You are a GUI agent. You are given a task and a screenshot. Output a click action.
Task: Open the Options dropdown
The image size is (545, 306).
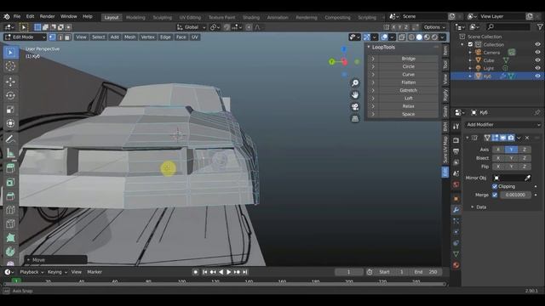point(434,27)
